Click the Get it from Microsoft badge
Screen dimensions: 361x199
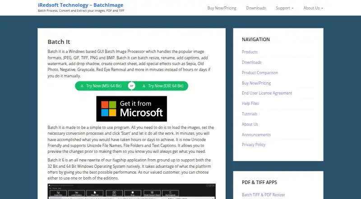click(131, 109)
